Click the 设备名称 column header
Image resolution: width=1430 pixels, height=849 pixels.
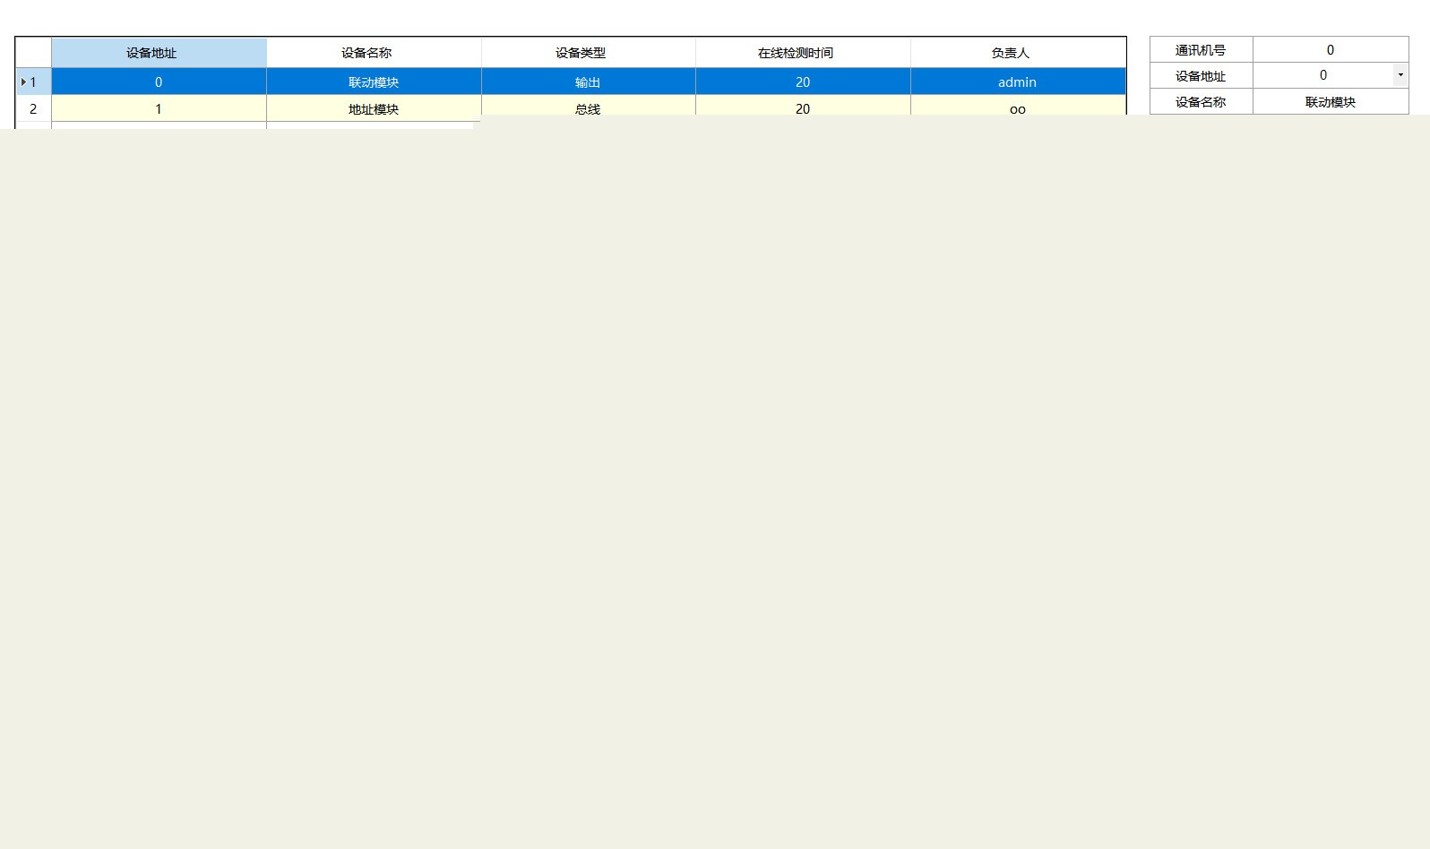[374, 53]
